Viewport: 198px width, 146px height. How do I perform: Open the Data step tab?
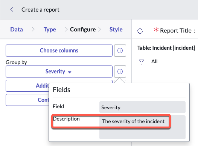[x=17, y=30]
